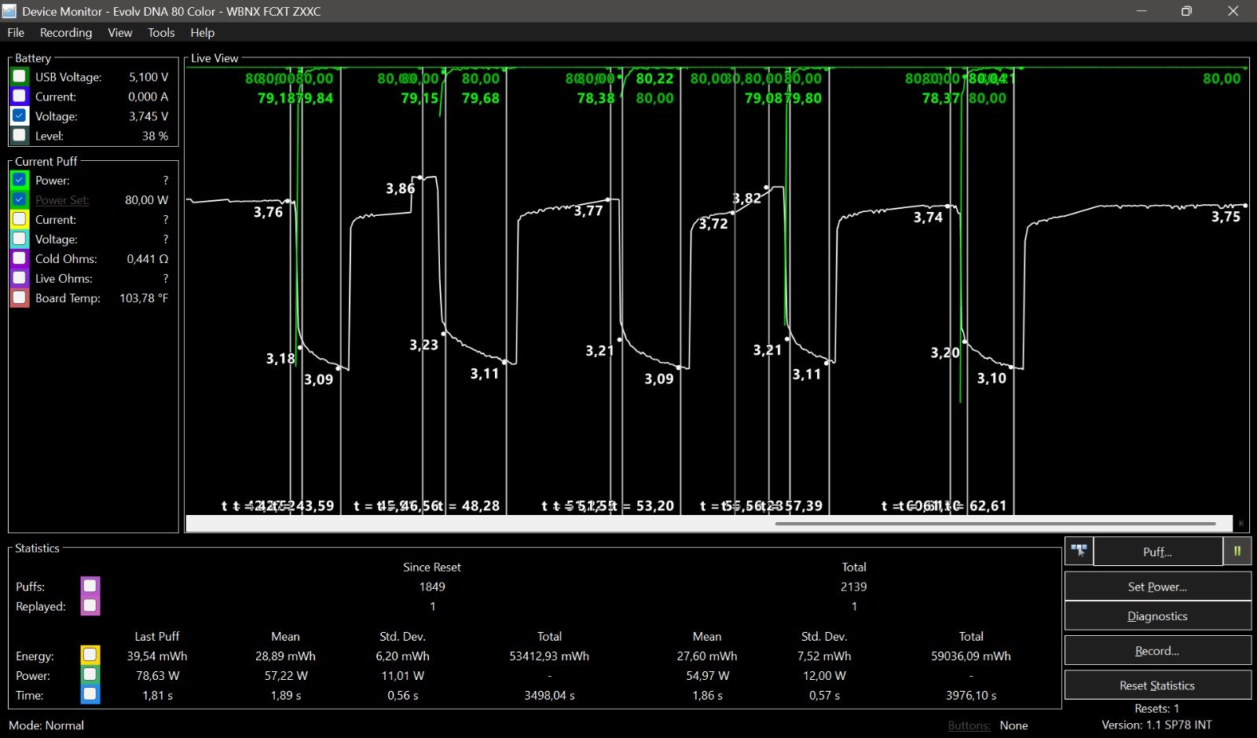Open the Recording menu
1257x738 pixels.
(x=66, y=33)
